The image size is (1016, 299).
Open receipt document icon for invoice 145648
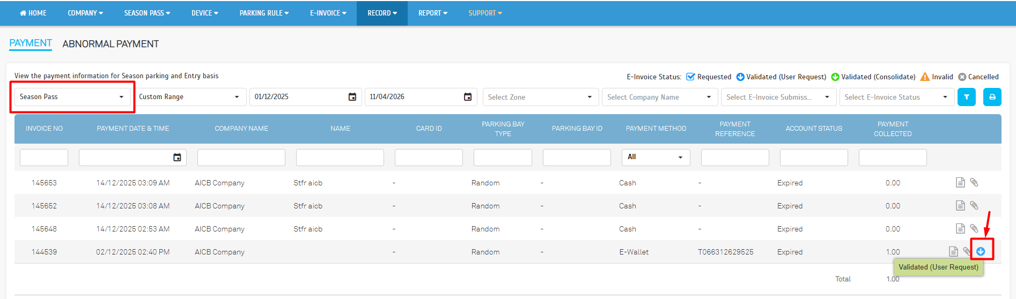[x=960, y=229]
